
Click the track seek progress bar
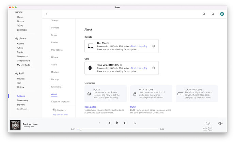[117, 129]
